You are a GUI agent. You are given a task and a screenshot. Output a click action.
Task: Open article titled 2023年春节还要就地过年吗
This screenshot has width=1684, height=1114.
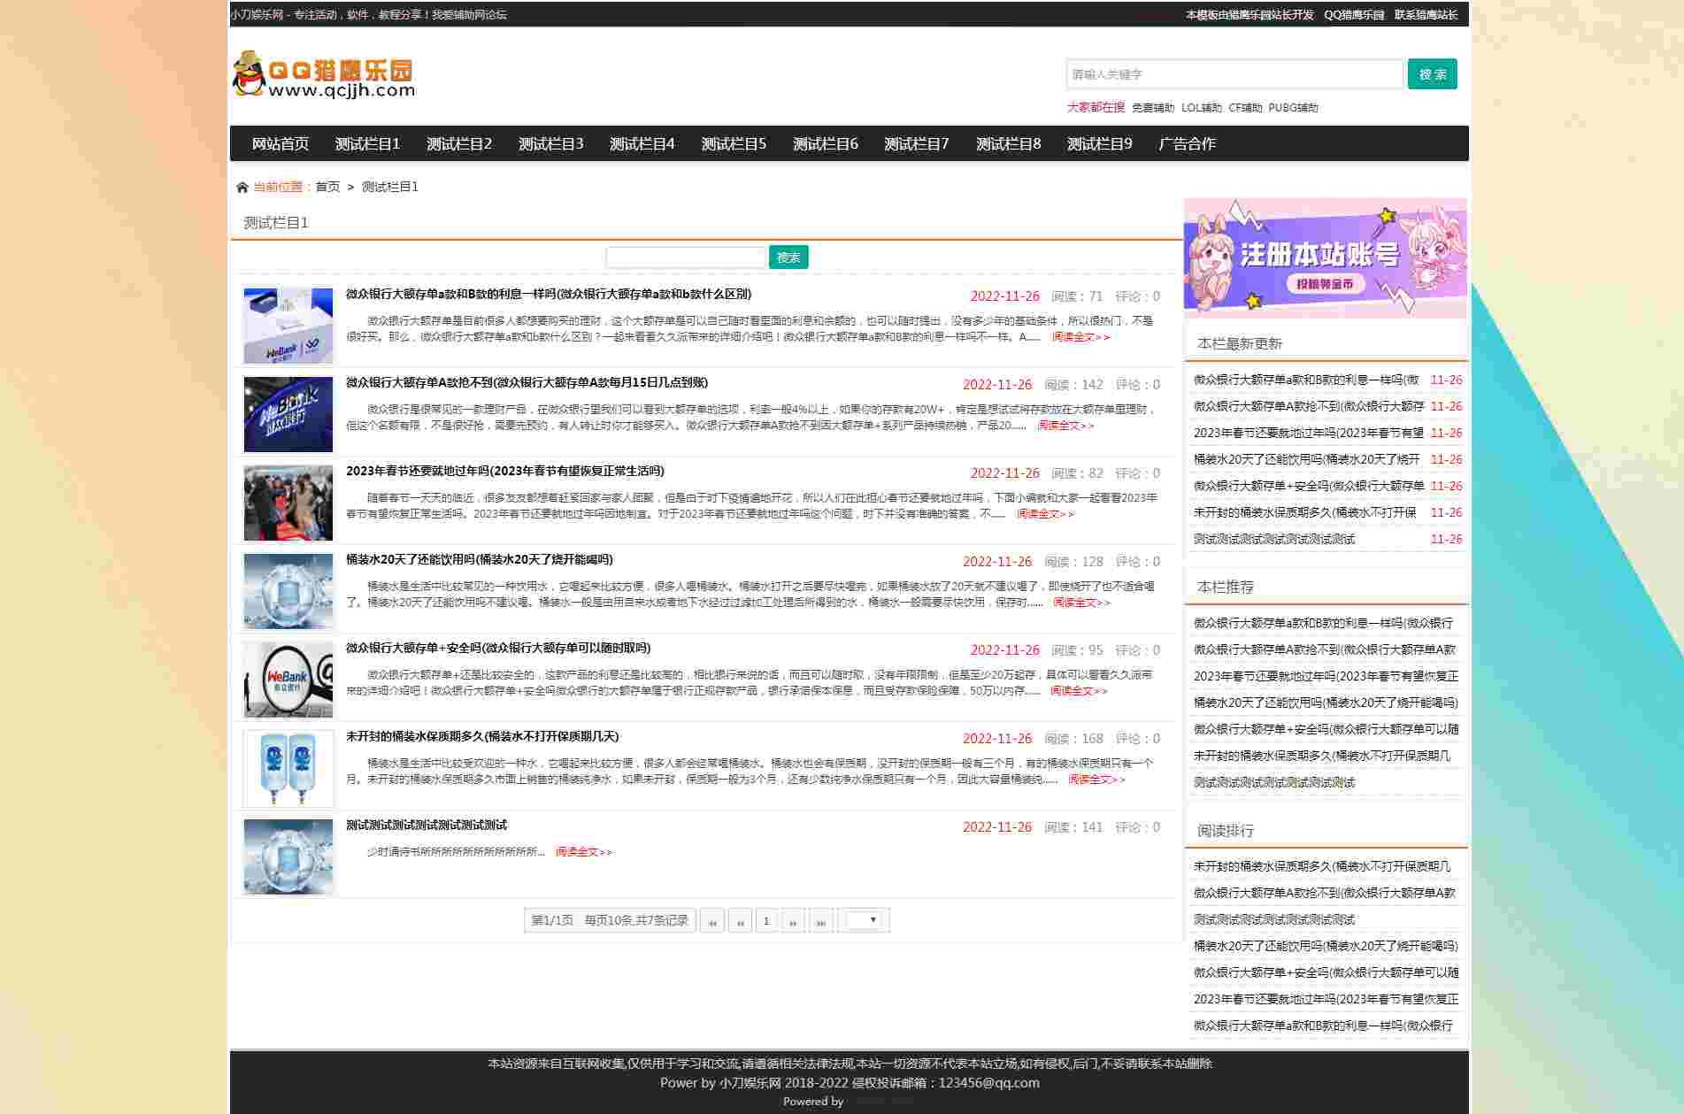pyautogui.click(x=504, y=472)
